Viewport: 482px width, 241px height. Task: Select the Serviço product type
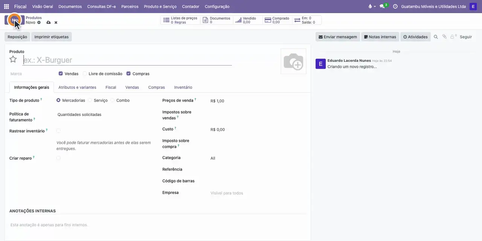[90, 101]
